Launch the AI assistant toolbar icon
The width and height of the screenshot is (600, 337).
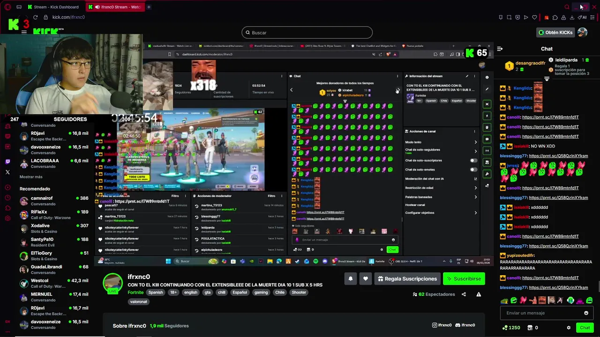(582, 17)
